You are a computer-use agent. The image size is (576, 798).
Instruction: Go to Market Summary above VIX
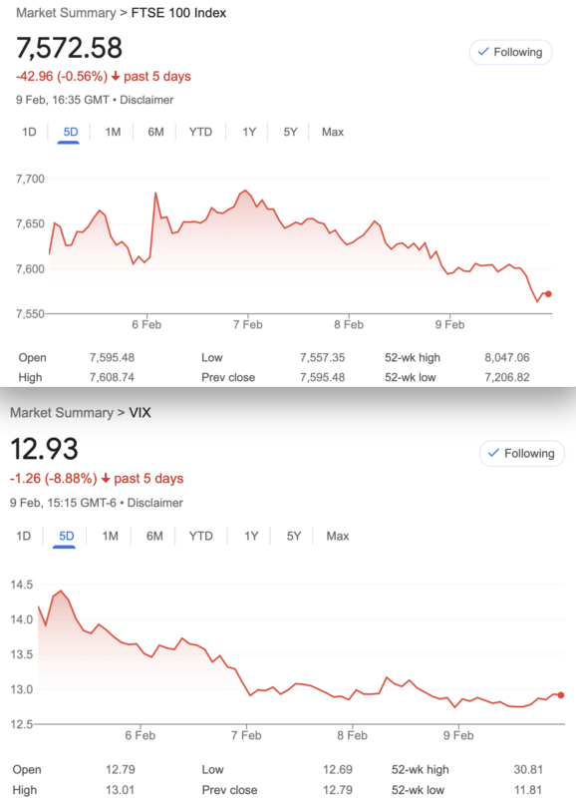pos(62,412)
